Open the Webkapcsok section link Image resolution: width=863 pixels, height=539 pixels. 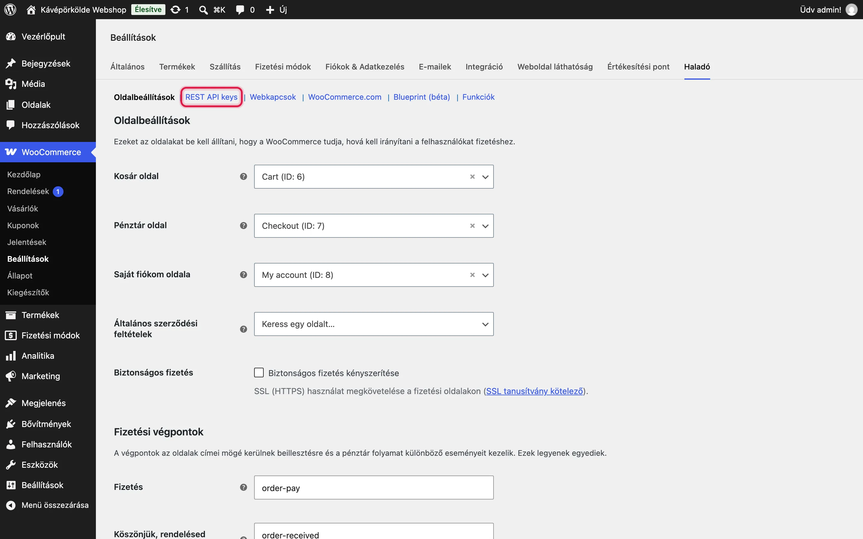pyautogui.click(x=273, y=97)
